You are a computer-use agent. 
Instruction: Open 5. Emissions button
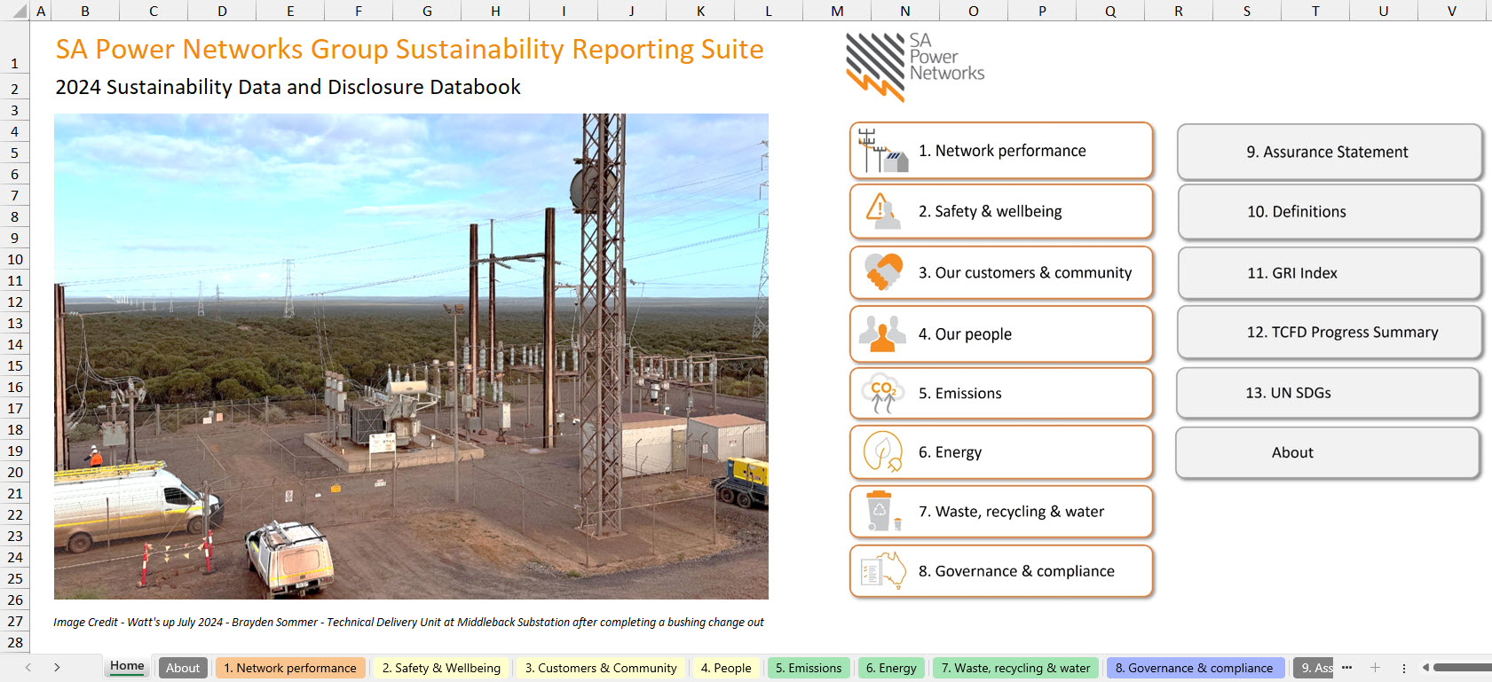[1001, 393]
